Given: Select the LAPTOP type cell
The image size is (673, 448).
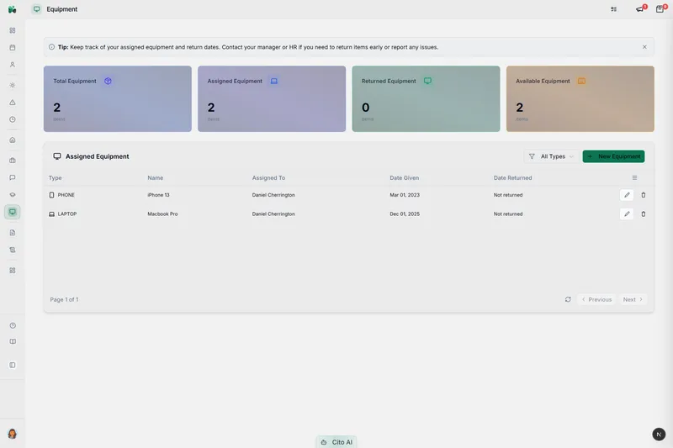Looking at the screenshot, I should pyautogui.click(x=62, y=214).
